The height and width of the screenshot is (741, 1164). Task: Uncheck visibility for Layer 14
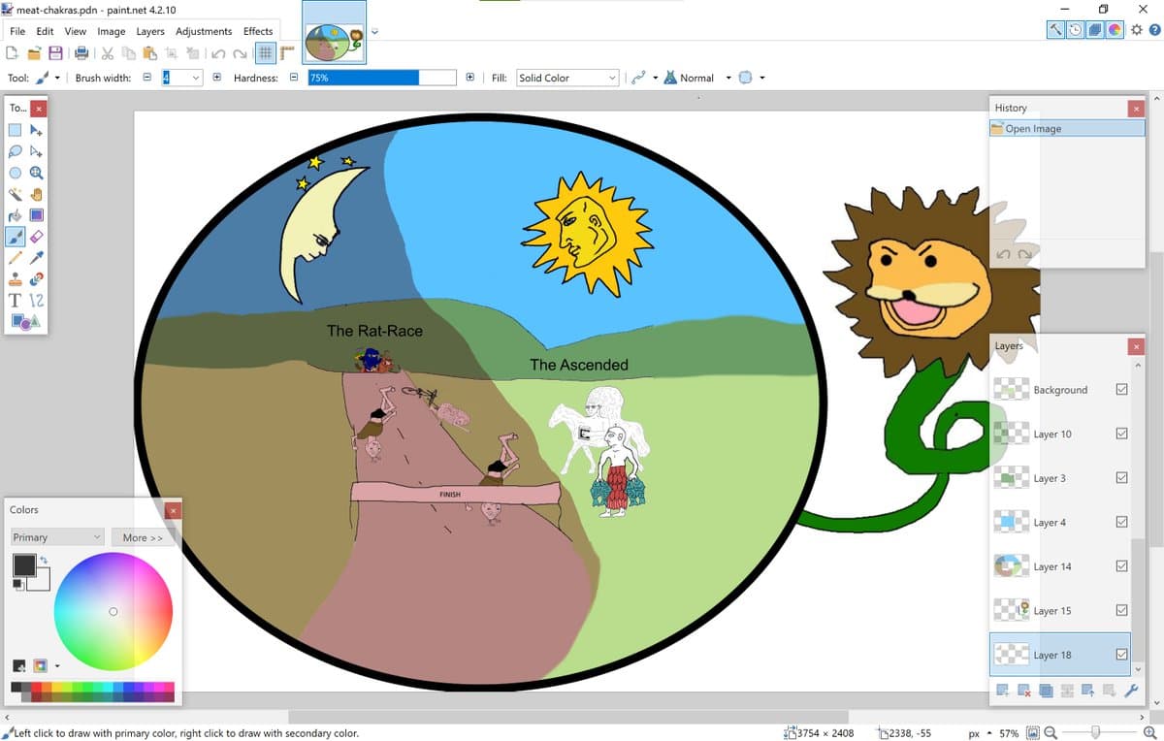(1121, 566)
